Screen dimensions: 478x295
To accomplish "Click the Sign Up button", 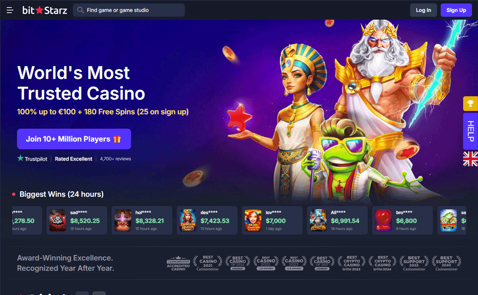I will tap(456, 10).
